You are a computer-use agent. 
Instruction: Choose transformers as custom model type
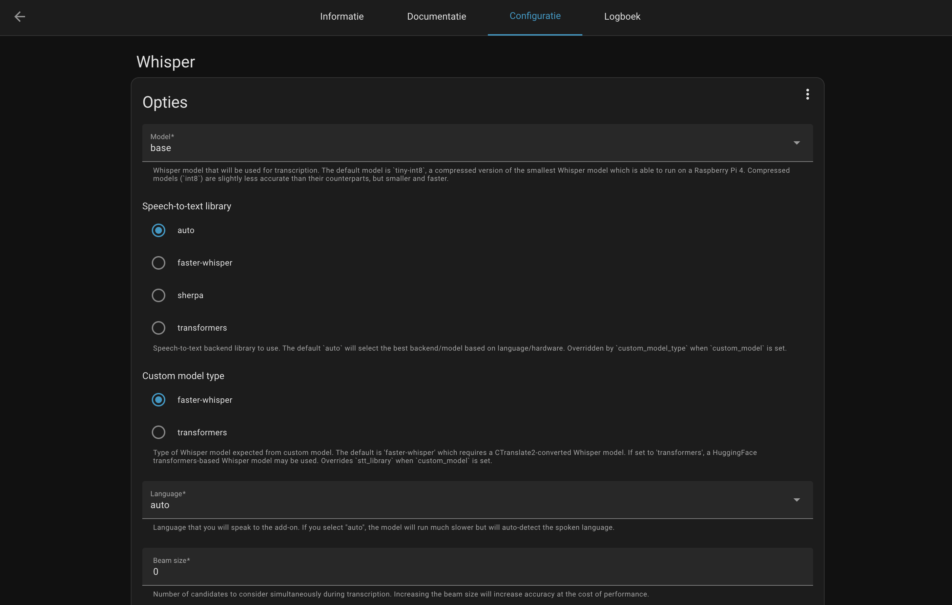pyautogui.click(x=158, y=432)
